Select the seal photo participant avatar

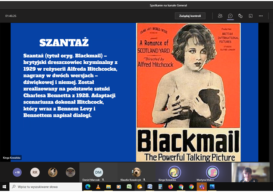click(70, 172)
